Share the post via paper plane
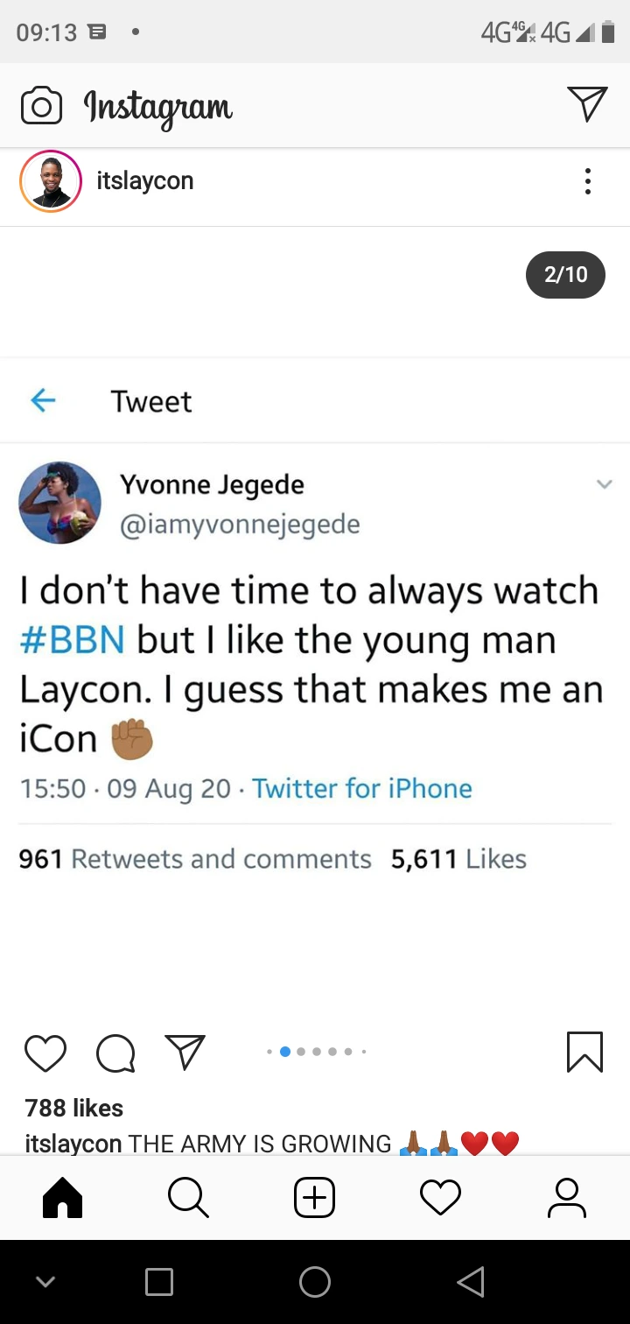The width and height of the screenshot is (630, 1324). [x=185, y=1052]
